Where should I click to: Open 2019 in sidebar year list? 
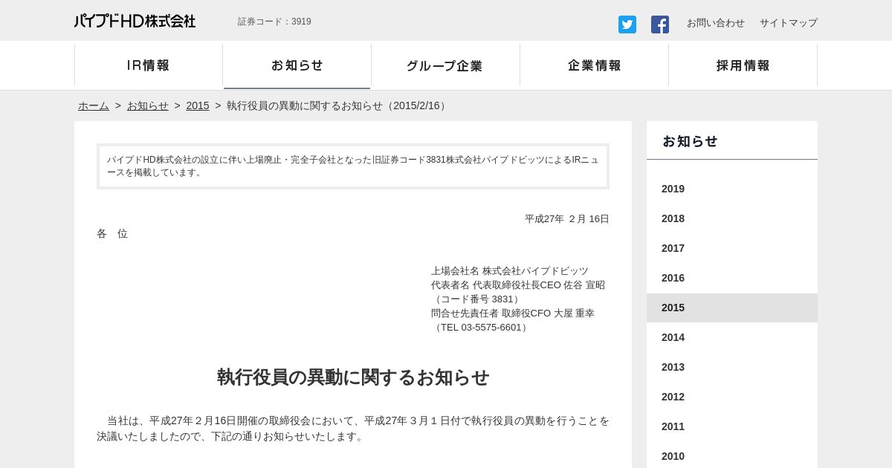point(732,189)
